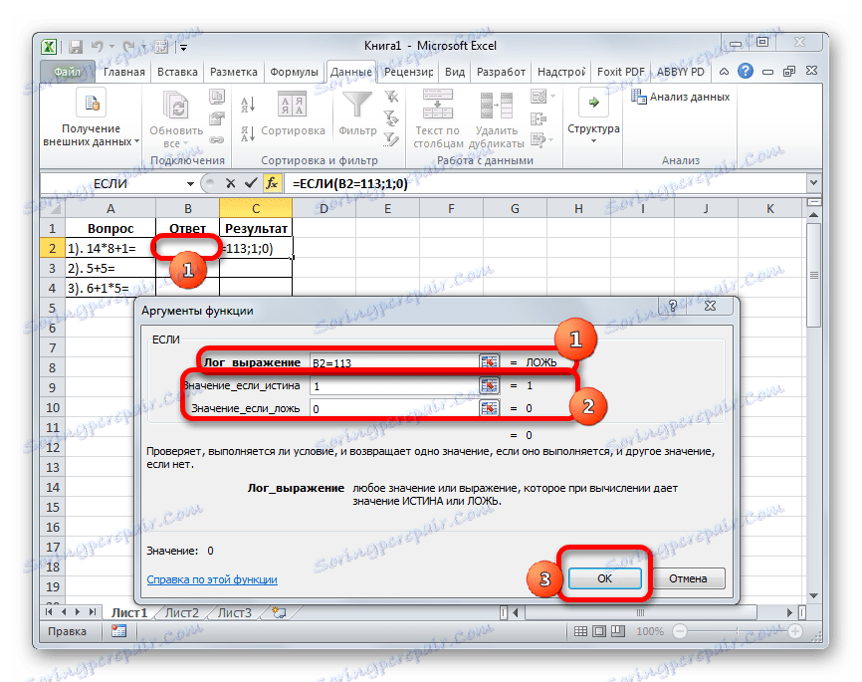Switch to the Главная tab
Image resolution: width=862 pixels, height=682 pixels.
(x=124, y=72)
